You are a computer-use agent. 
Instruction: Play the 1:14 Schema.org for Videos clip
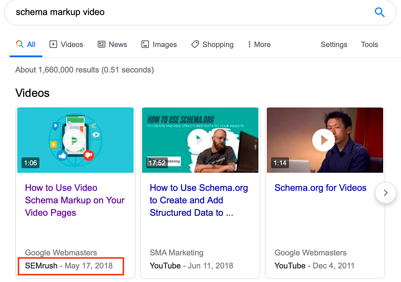(325, 140)
